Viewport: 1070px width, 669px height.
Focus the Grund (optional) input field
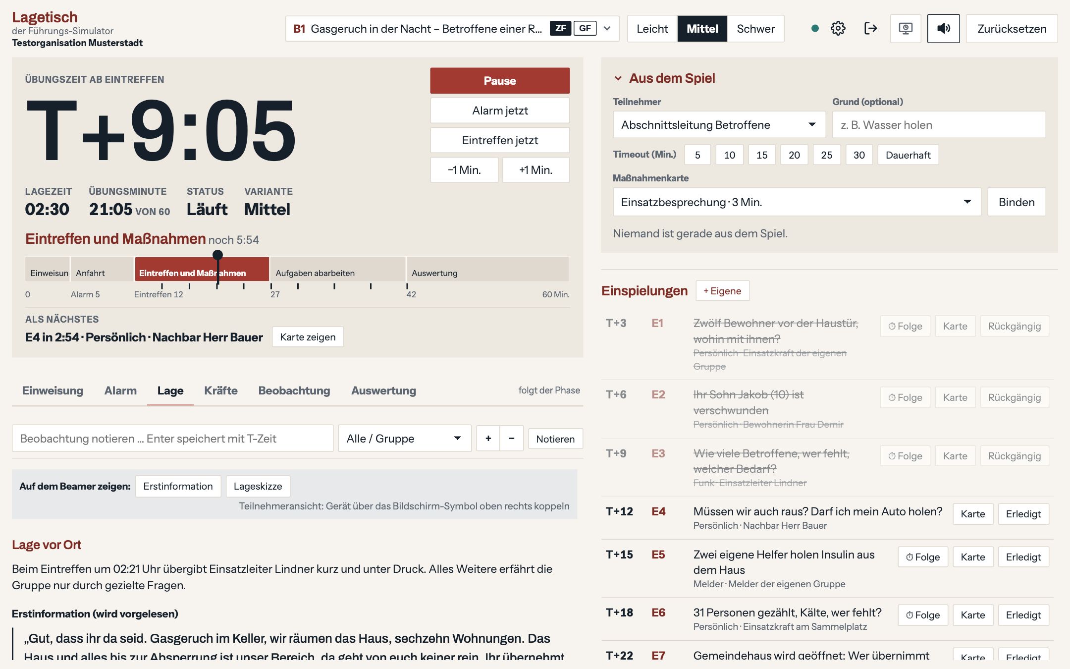coord(939,124)
